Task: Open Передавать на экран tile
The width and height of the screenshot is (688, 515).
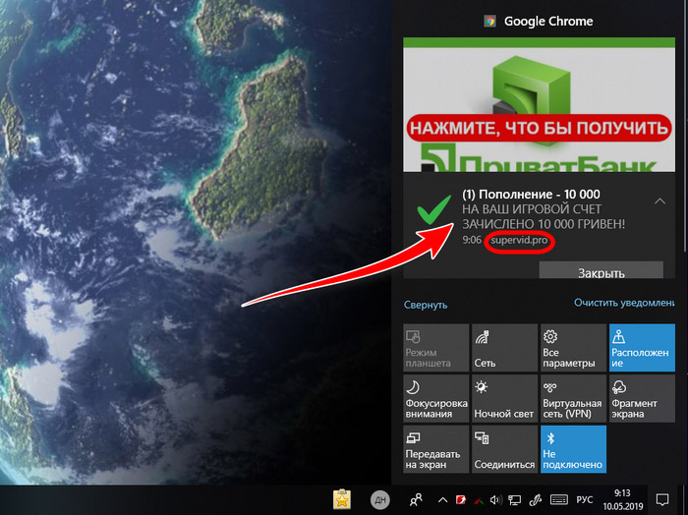Action: [435, 449]
